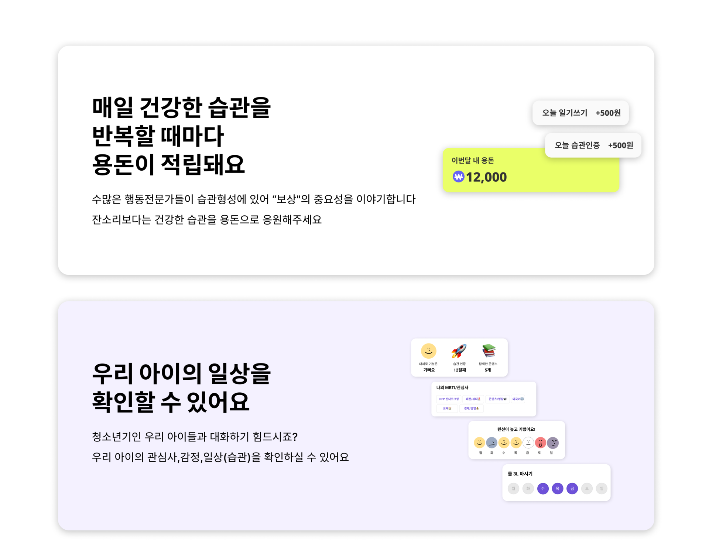Viewport: 709px width, 543px height.
Task: Select the 경제/경영 interest tag
Action: (471, 408)
